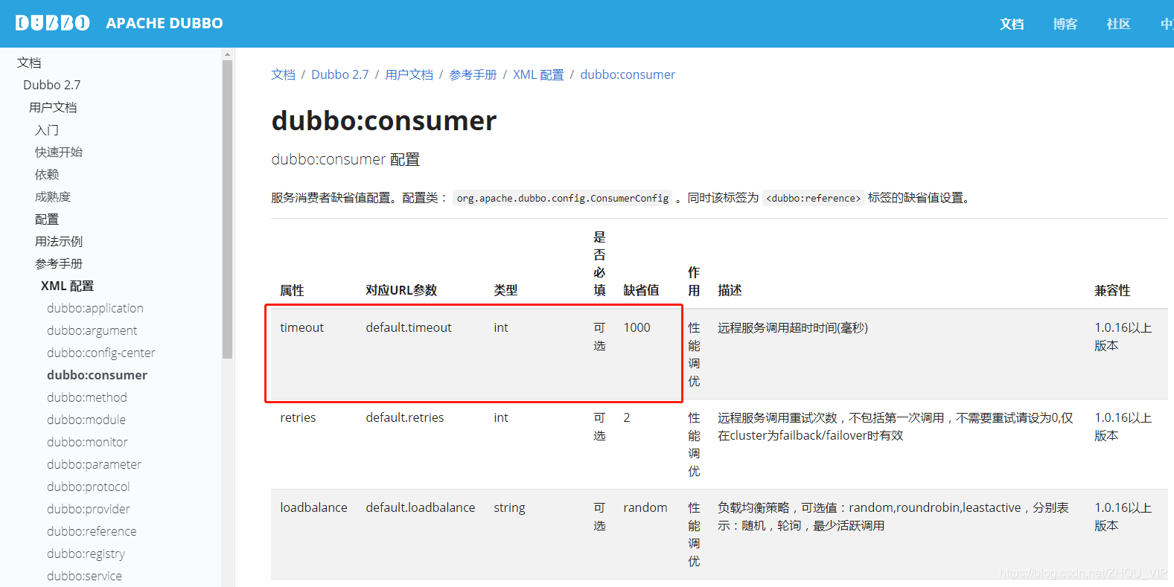Click the sidebar vertical scrollbar thumb

pyautogui.click(x=228, y=209)
